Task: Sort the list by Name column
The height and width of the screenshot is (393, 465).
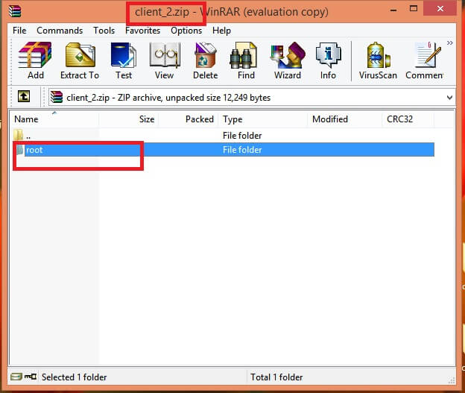Action: pos(27,119)
